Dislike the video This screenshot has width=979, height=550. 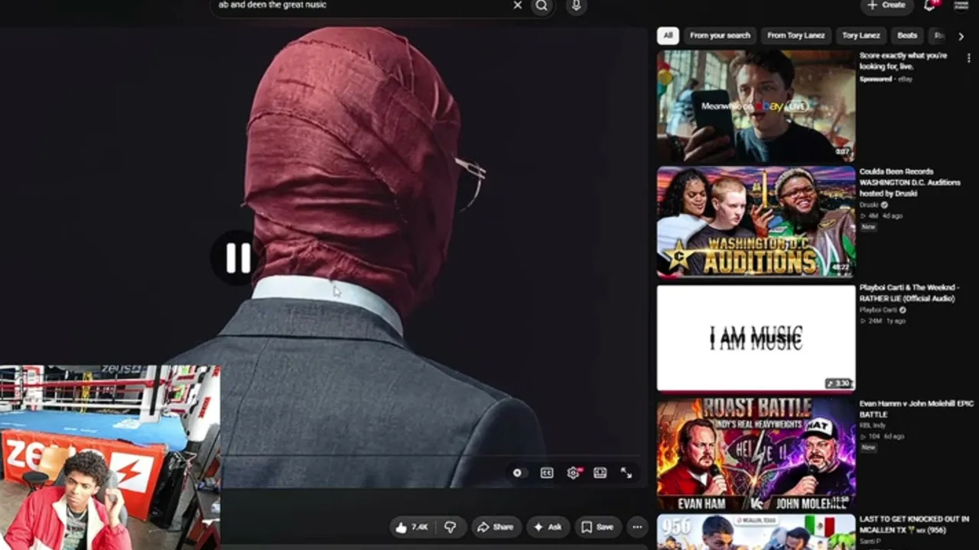point(450,527)
